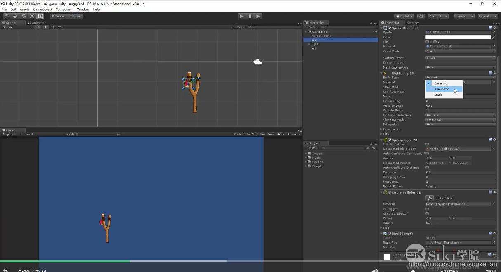501x272 pixels.
Task: Switch to the Animator tab
Action: (38, 23)
